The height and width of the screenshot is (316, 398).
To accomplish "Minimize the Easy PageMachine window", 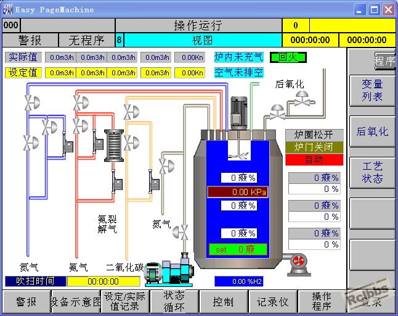I will coord(359,10).
